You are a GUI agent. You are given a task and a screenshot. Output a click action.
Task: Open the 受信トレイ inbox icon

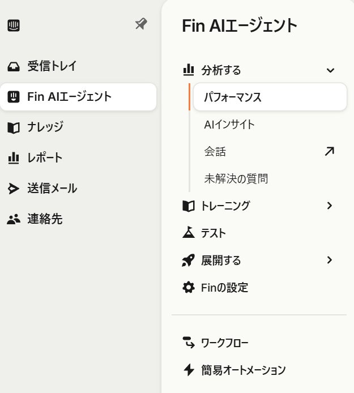tap(13, 67)
